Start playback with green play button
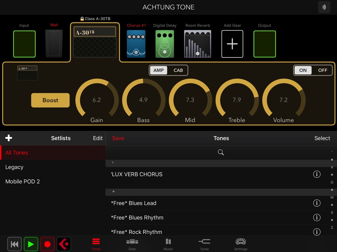Screen dimensions: 337x252 coord(31,244)
